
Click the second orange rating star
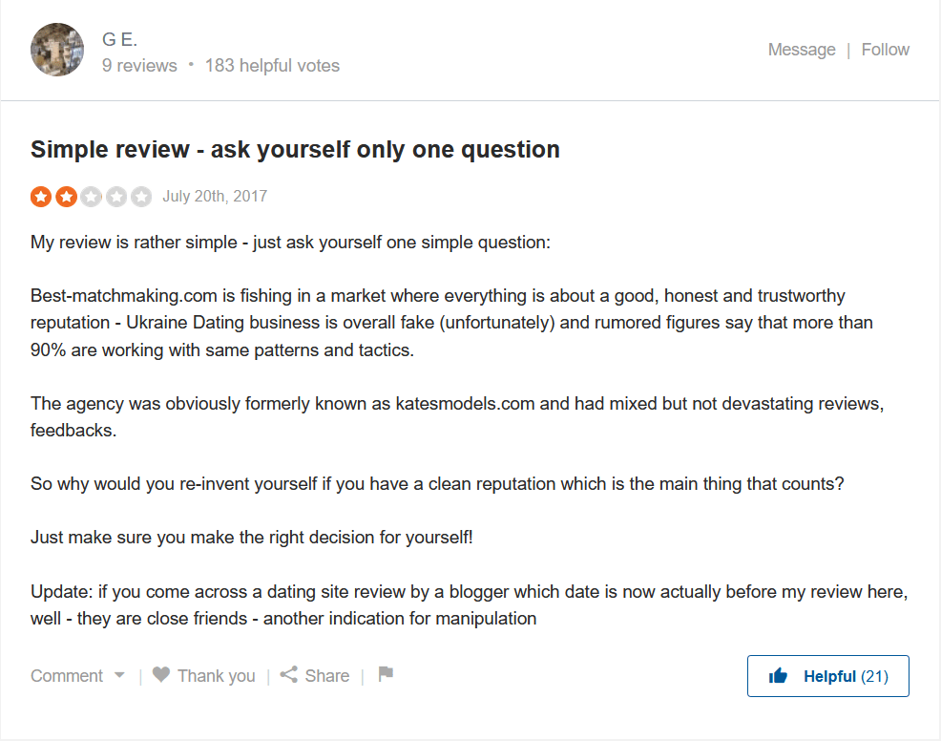coord(66,197)
